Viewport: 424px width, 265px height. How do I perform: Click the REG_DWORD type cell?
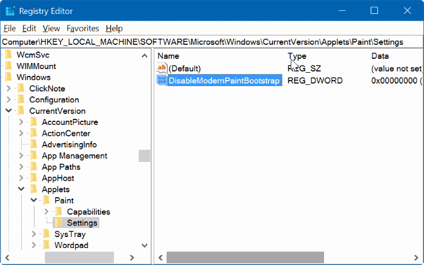pos(315,81)
